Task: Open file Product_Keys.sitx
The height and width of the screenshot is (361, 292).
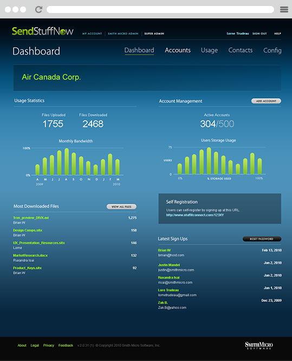Action: coord(28,268)
